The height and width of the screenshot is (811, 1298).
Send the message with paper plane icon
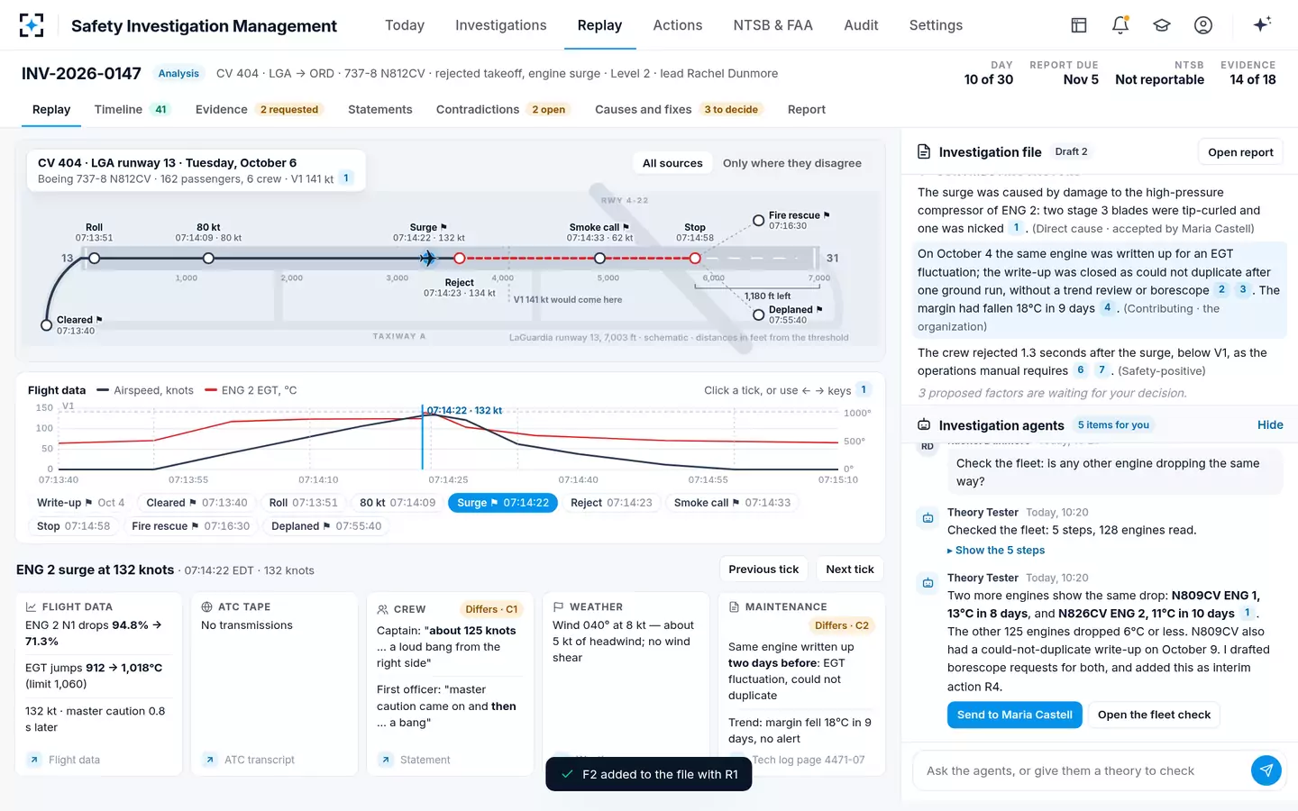click(x=1266, y=770)
